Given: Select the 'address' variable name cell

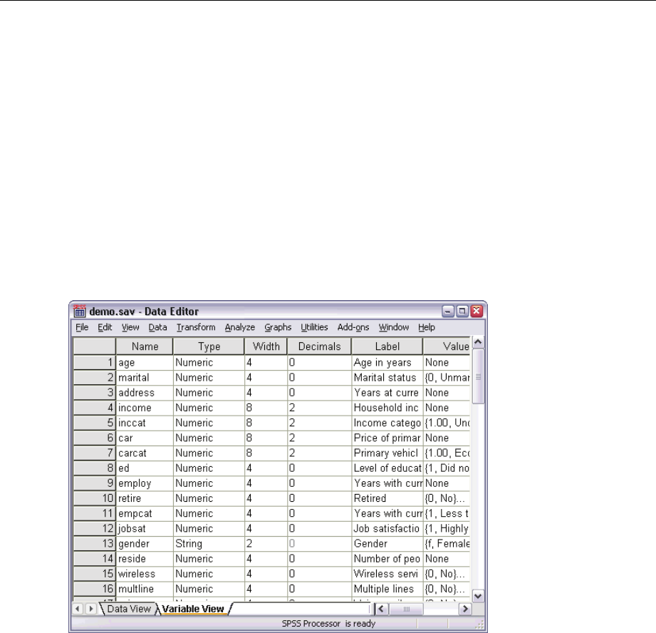Looking at the screenshot, I should (145, 393).
